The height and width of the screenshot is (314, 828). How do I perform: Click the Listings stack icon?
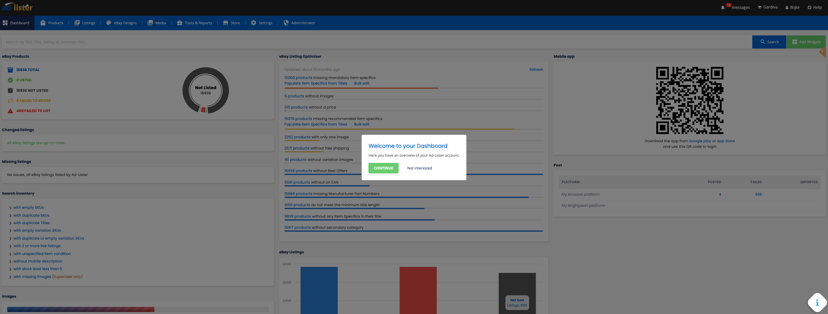point(77,23)
